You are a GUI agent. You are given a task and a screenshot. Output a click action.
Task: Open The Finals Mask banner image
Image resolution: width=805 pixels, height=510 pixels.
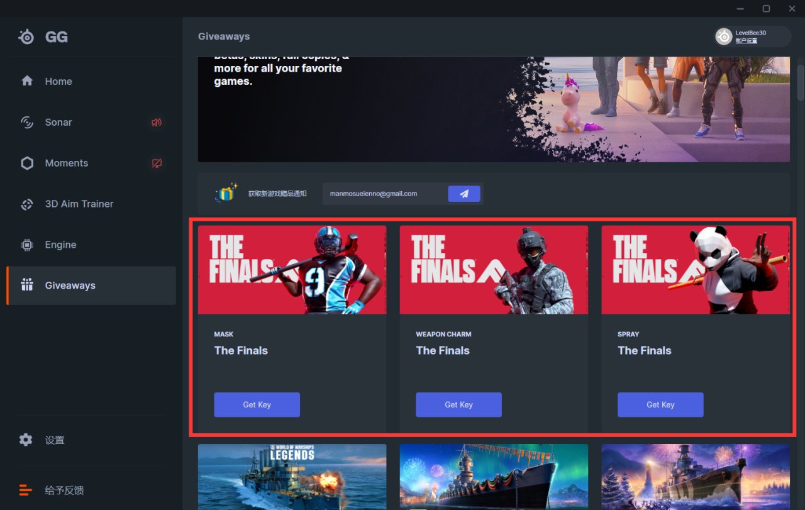coord(292,270)
